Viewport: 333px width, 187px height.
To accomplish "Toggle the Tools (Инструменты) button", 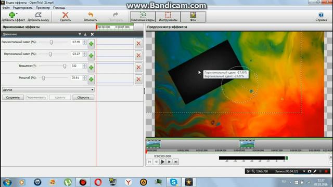I will pyautogui.click(x=168, y=17).
